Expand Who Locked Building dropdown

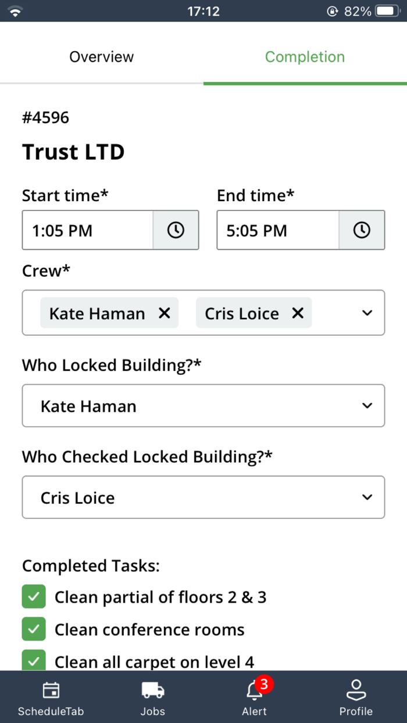367,406
